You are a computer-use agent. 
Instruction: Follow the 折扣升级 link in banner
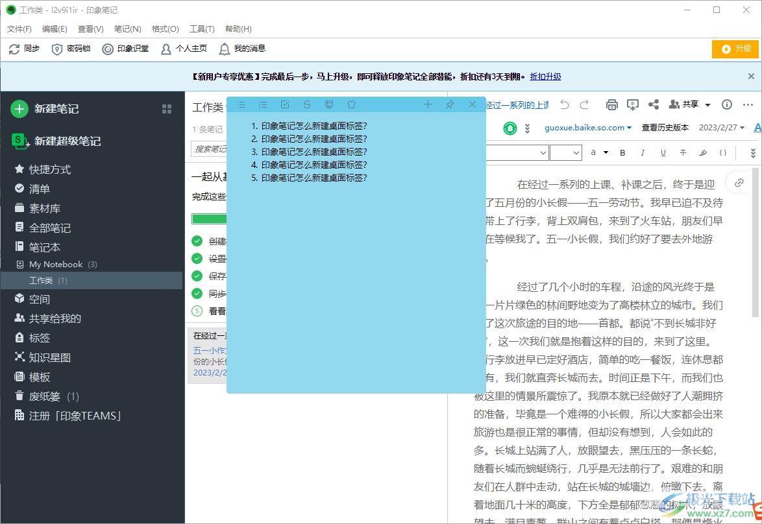tap(545, 77)
